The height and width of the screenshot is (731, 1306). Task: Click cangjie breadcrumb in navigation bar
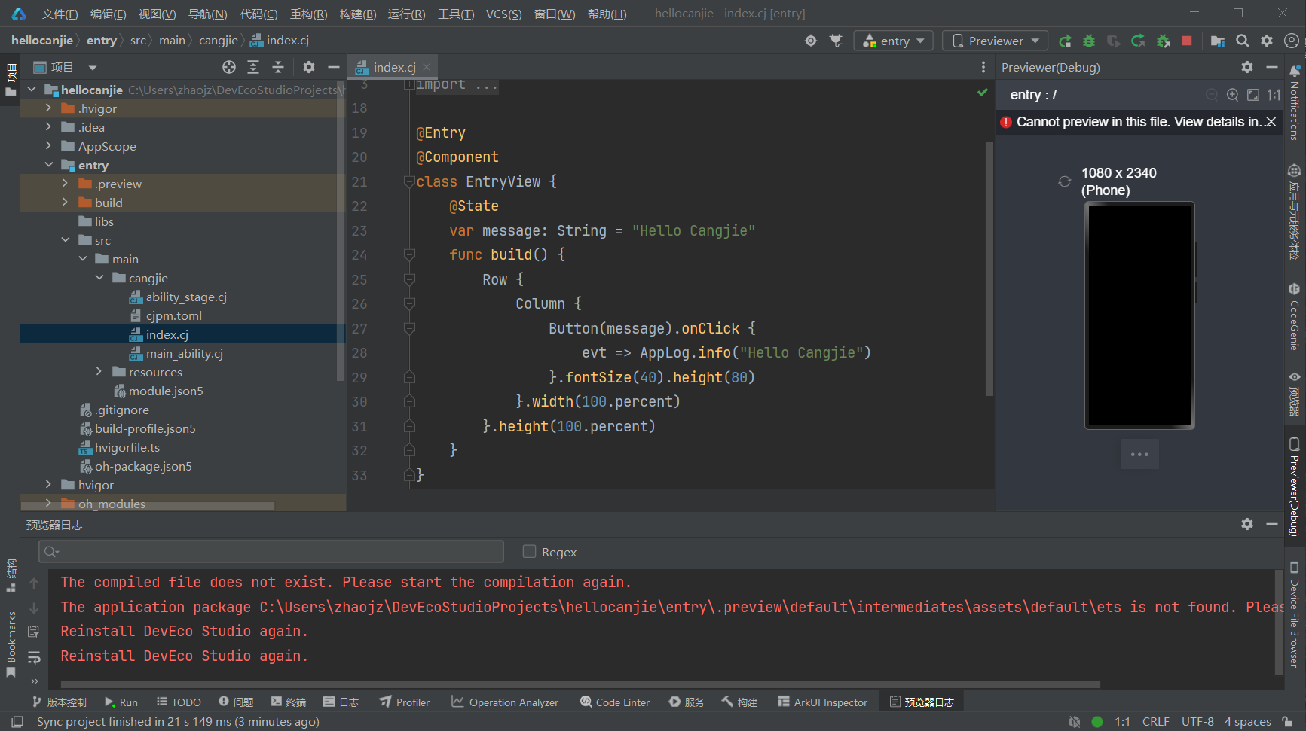point(218,41)
